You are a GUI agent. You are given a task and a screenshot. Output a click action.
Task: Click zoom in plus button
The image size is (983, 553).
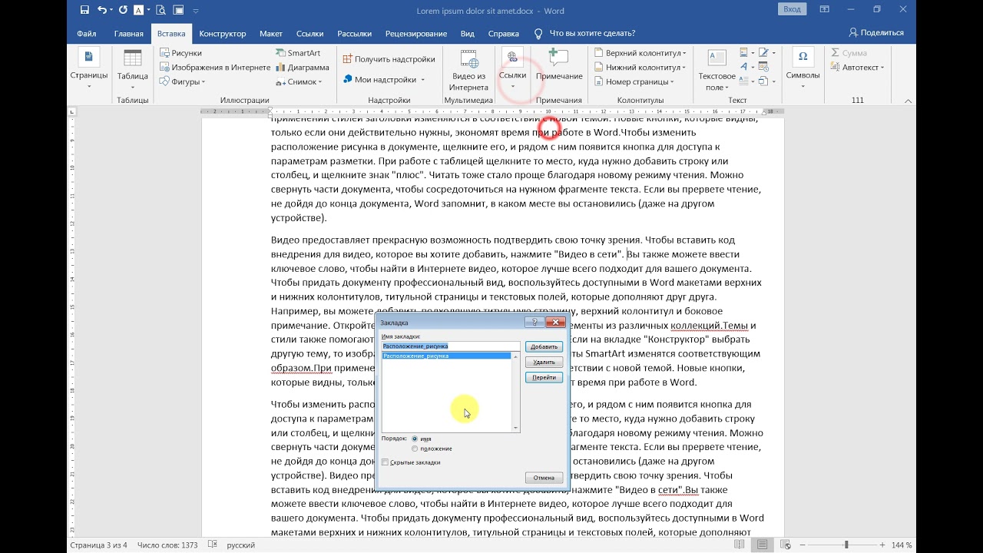pos(881,545)
